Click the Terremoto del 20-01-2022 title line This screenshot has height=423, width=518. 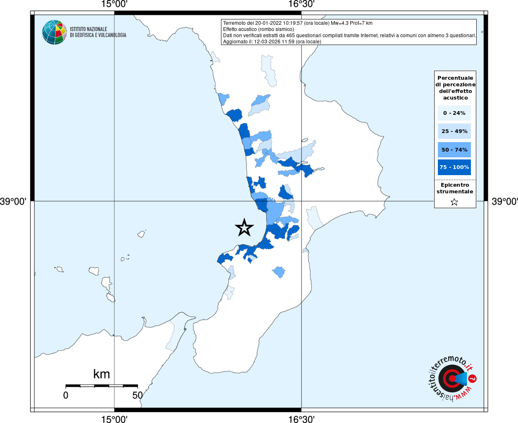297,23
